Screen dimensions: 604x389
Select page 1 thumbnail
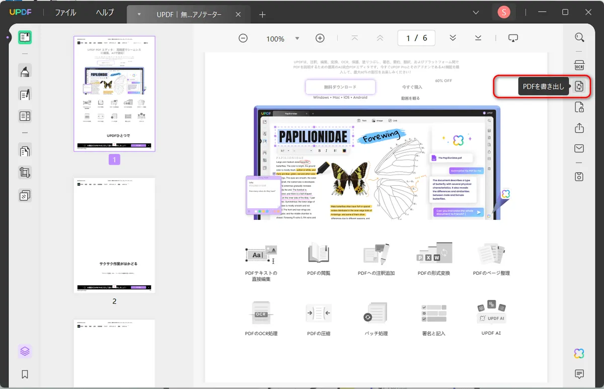click(114, 94)
